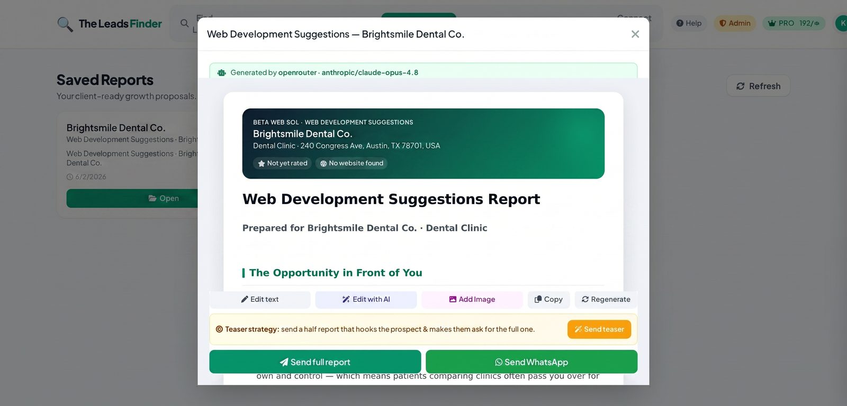Click the robot icon beside Generated by
Screen dimensions: 847x406
pyautogui.click(x=222, y=73)
